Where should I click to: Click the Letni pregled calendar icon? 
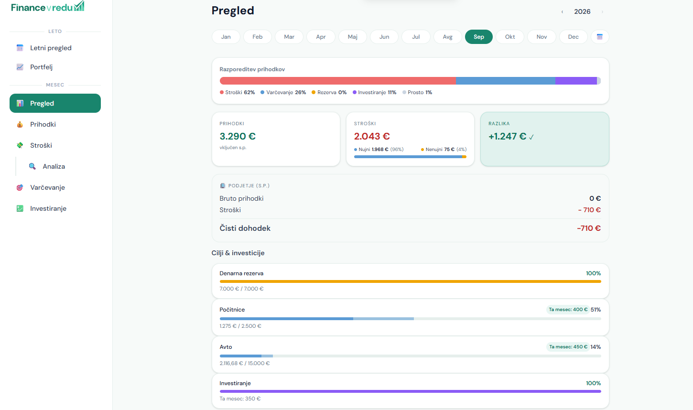(x=20, y=48)
